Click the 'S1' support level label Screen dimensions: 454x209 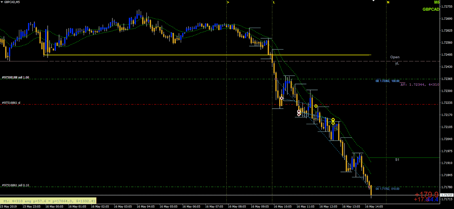397,160
